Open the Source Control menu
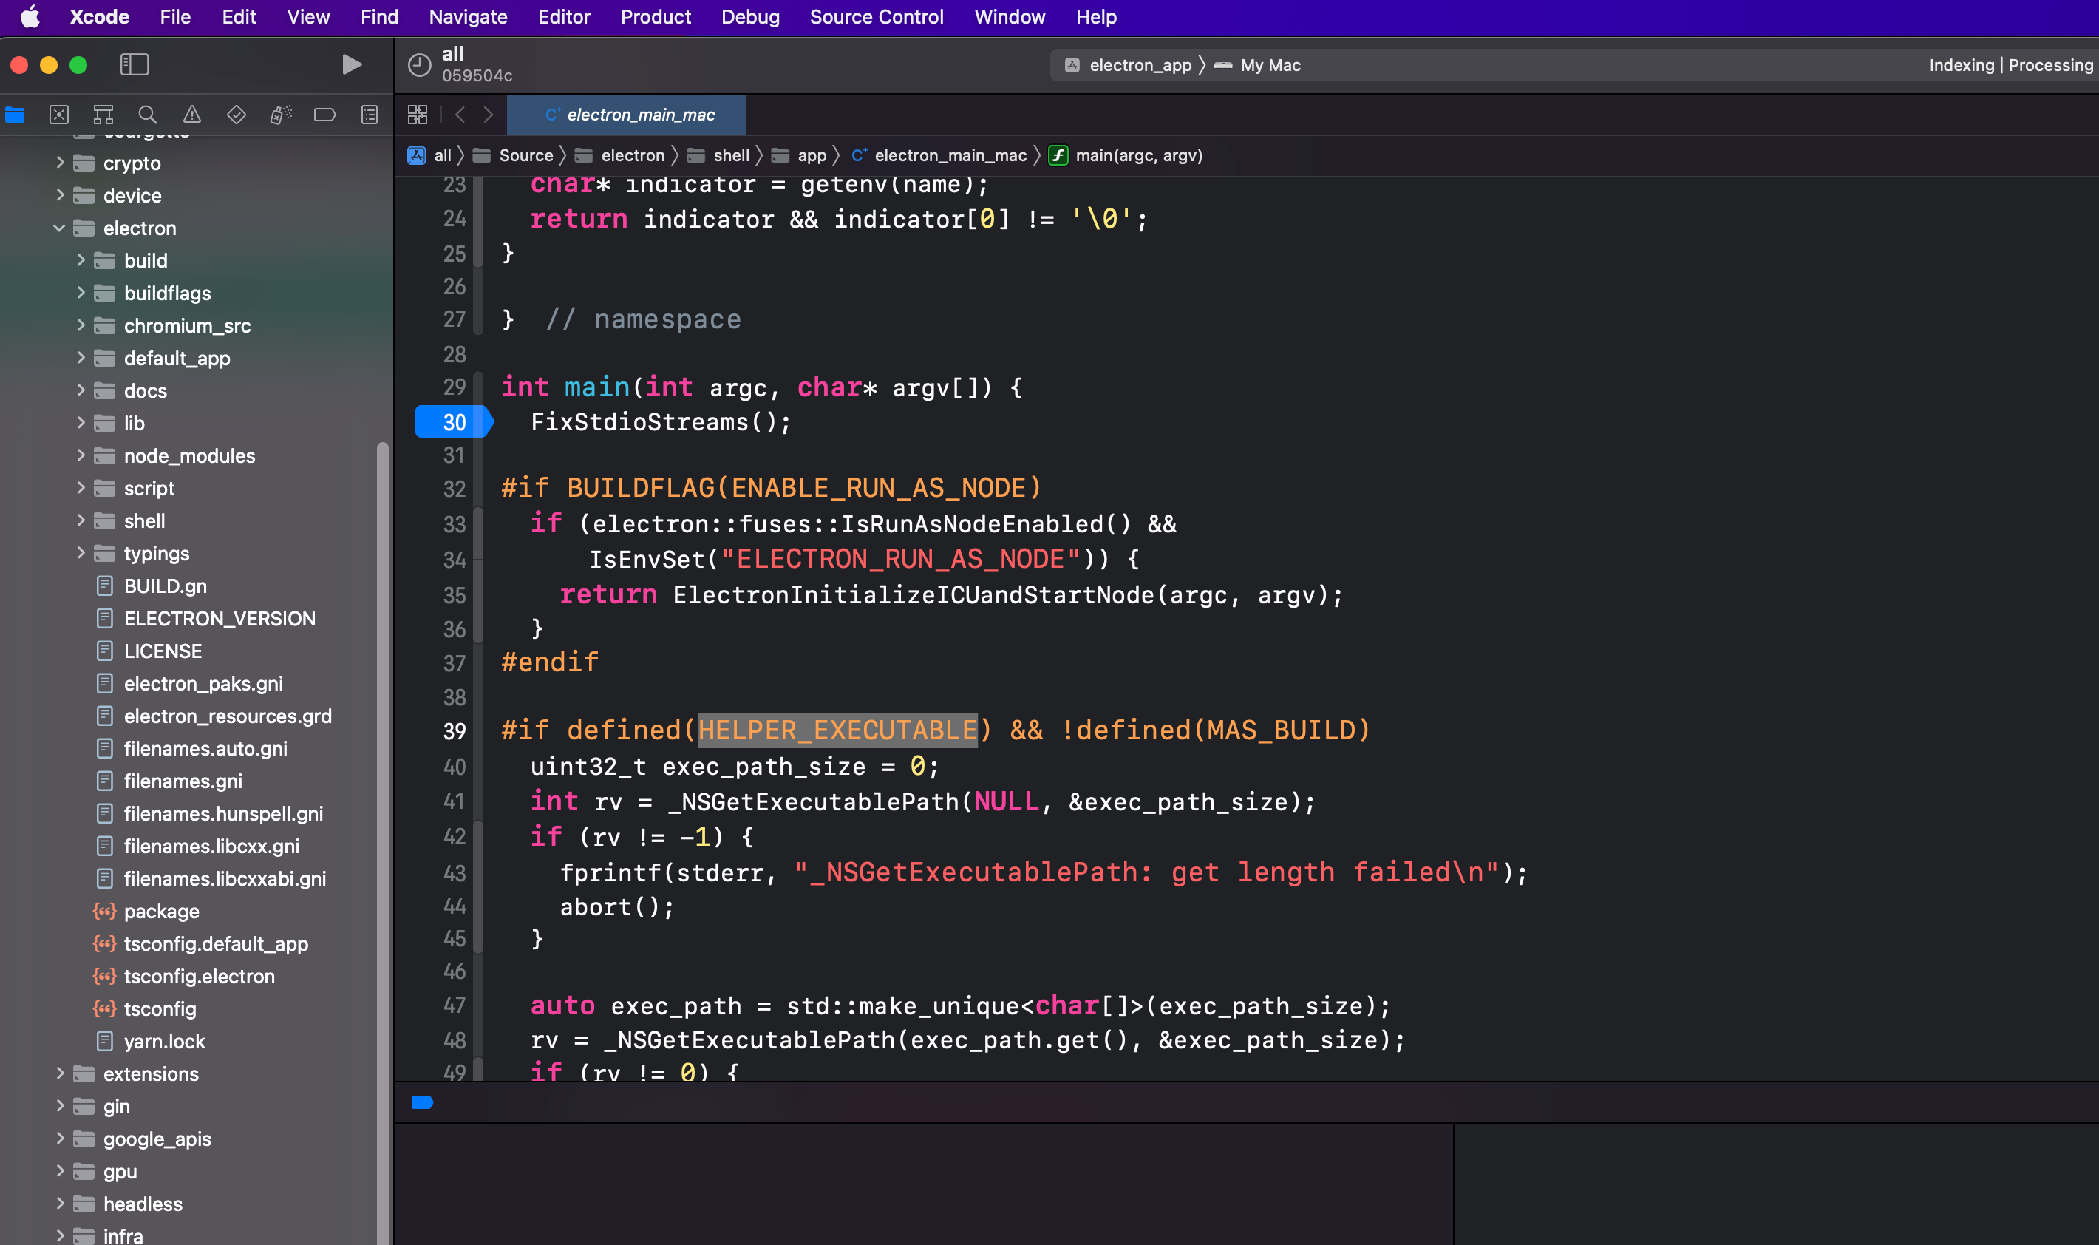 point(877,17)
